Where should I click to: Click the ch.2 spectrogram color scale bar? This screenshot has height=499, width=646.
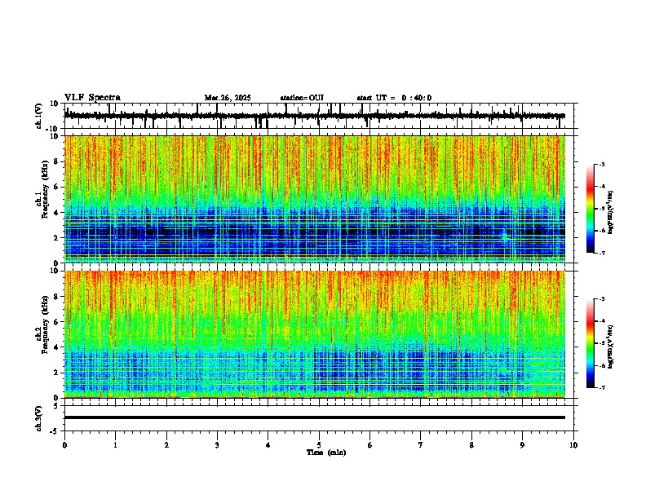click(x=591, y=343)
